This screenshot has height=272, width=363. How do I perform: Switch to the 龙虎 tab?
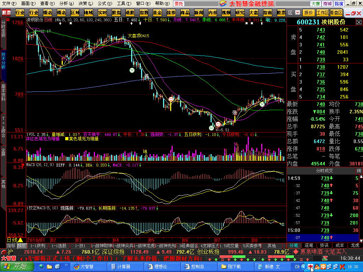355,245
